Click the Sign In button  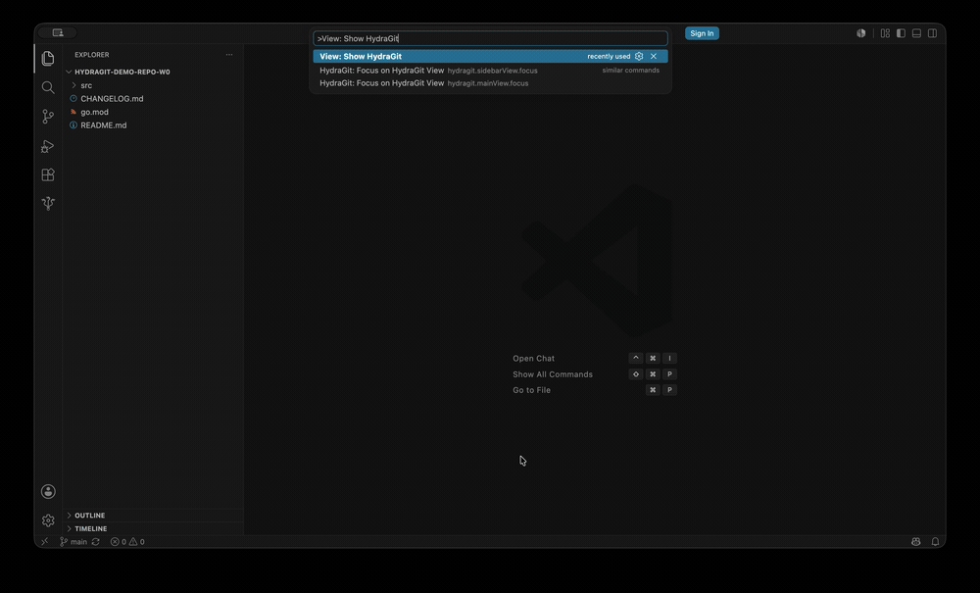point(702,33)
